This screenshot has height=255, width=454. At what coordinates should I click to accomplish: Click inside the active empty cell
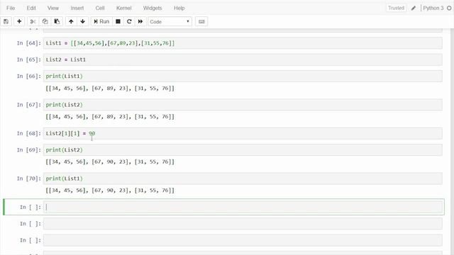click(243, 207)
